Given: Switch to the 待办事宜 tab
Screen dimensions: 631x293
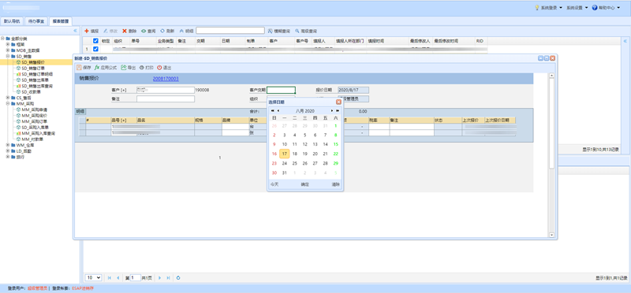Looking at the screenshot, I should point(35,21).
